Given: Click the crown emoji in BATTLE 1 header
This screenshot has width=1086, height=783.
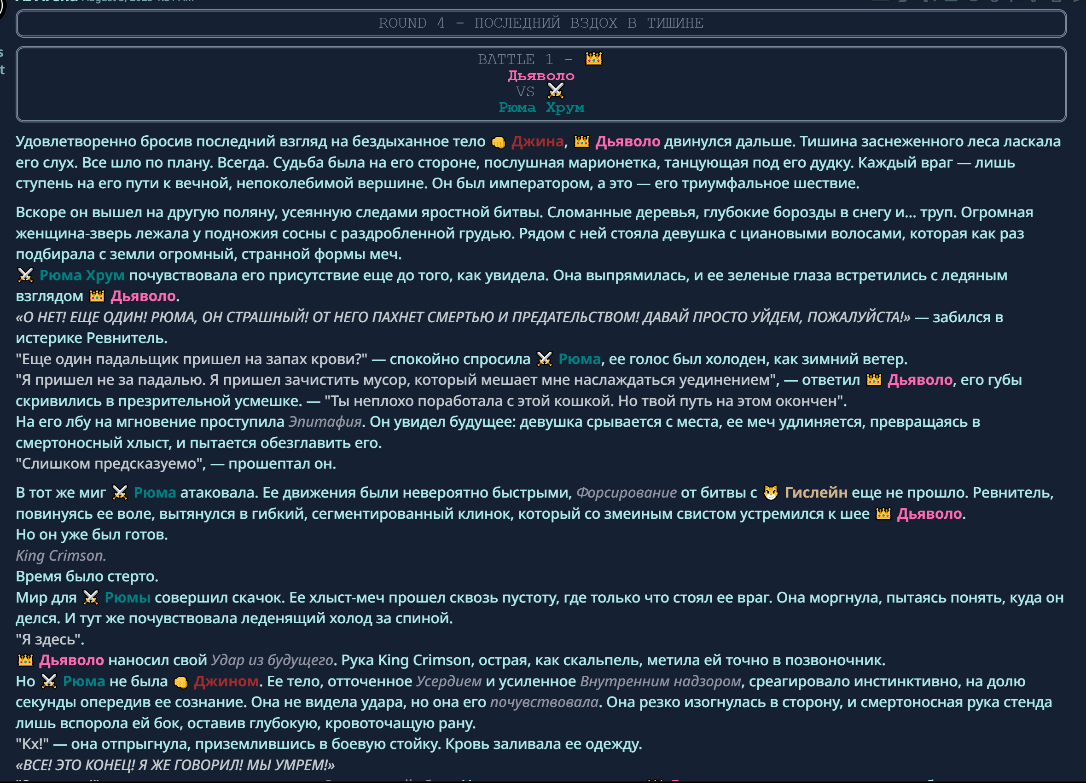Looking at the screenshot, I should (593, 59).
